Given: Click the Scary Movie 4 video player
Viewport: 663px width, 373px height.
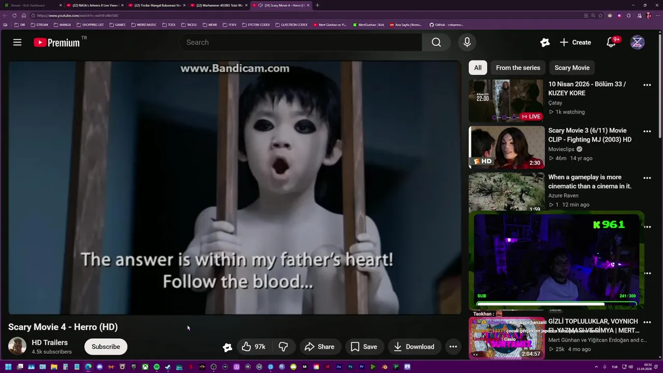Looking at the screenshot, I should click(x=235, y=188).
